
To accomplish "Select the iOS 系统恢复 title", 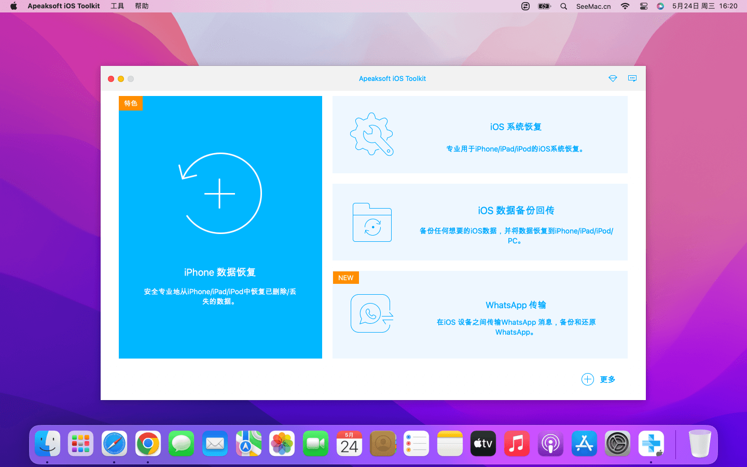I will click(516, 127).
